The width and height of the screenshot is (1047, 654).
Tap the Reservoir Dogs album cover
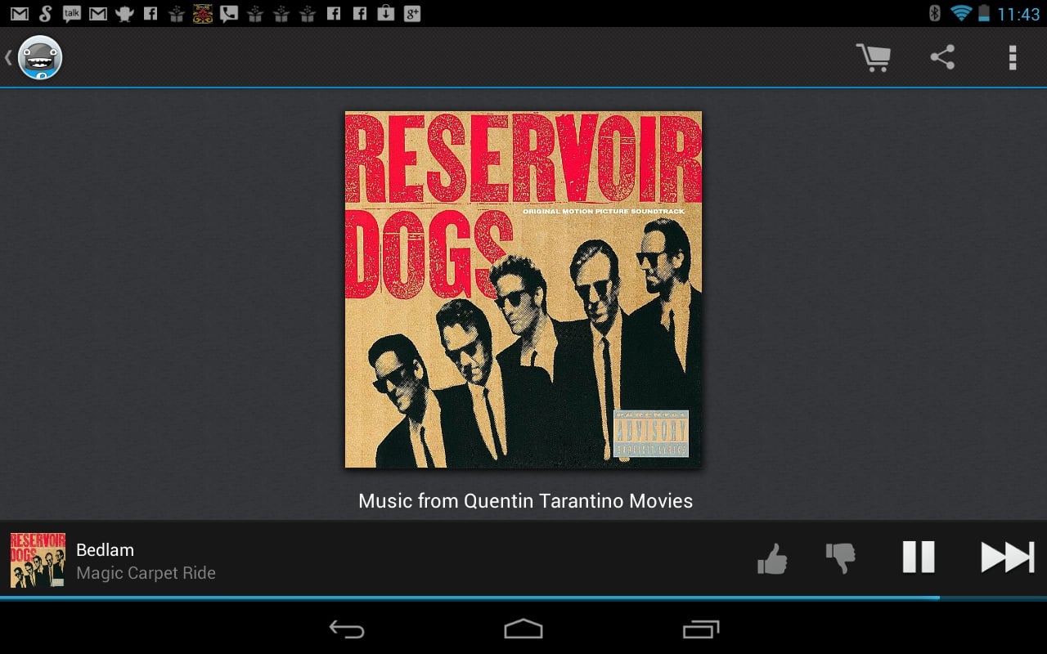522,289
